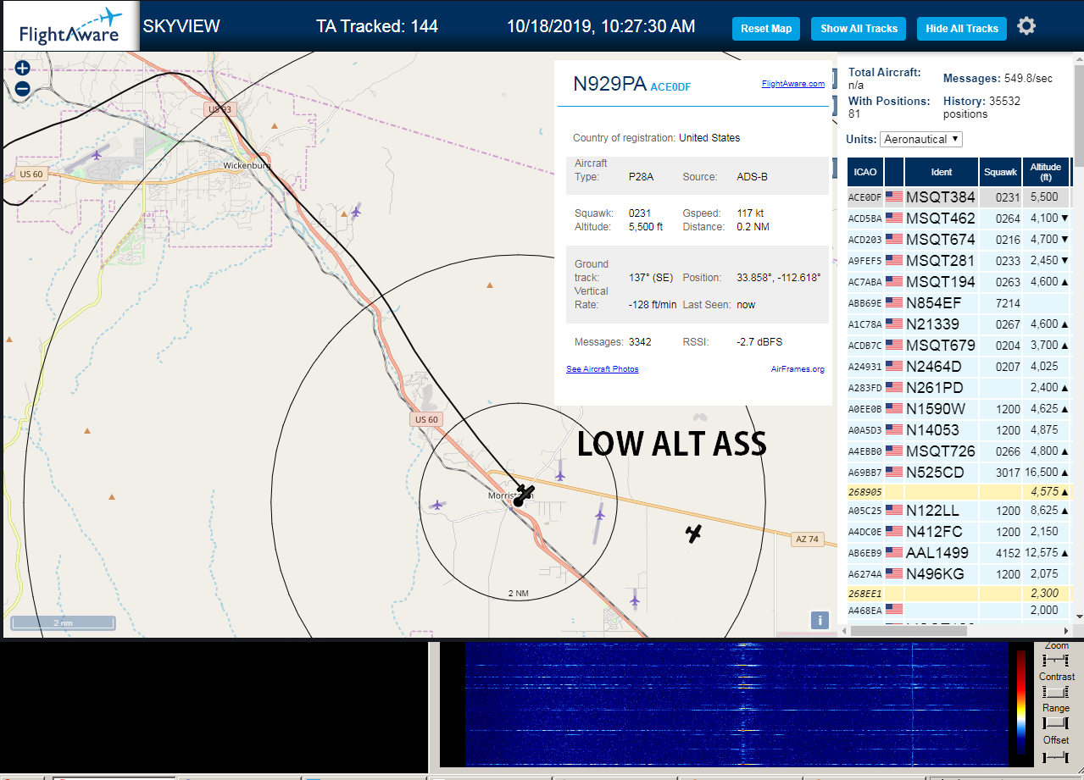Click the US flag in N854EF row

(894, 302)
